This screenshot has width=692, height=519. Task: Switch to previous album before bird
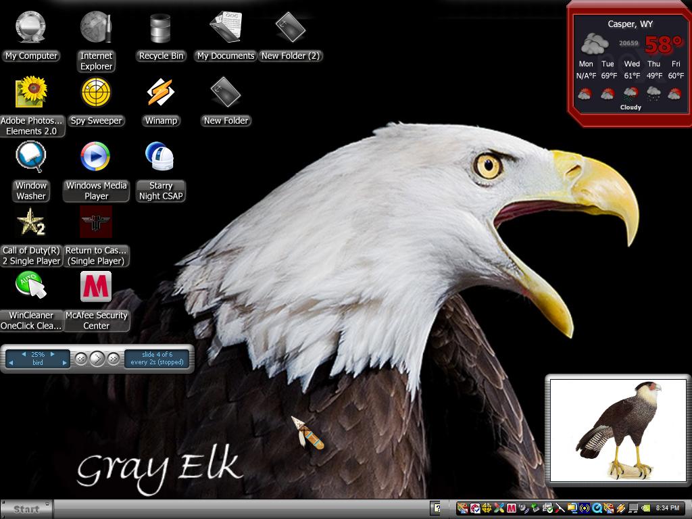point(11,363)
